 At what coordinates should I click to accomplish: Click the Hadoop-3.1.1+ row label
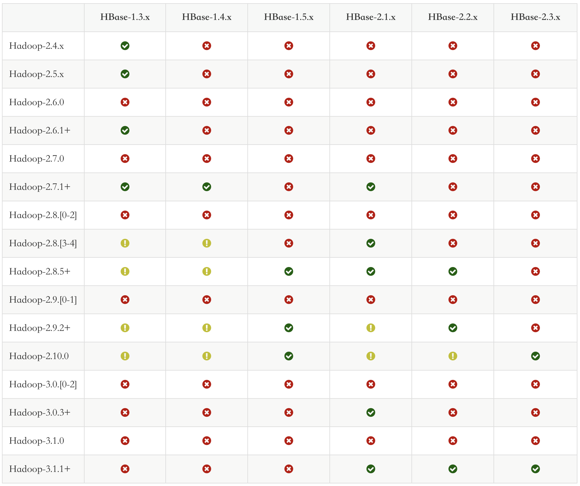point(40,469)
